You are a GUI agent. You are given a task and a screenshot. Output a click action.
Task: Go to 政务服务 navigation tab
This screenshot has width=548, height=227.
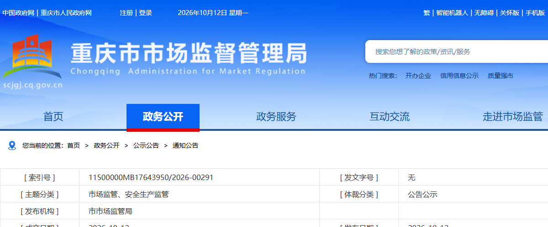[276, 117]
